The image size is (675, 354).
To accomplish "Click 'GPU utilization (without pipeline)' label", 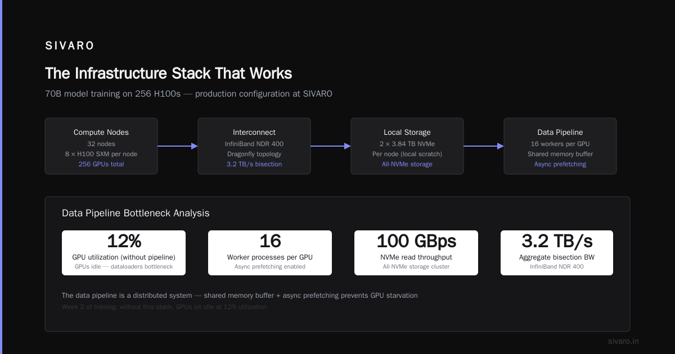I will click(x=124, y=257).
